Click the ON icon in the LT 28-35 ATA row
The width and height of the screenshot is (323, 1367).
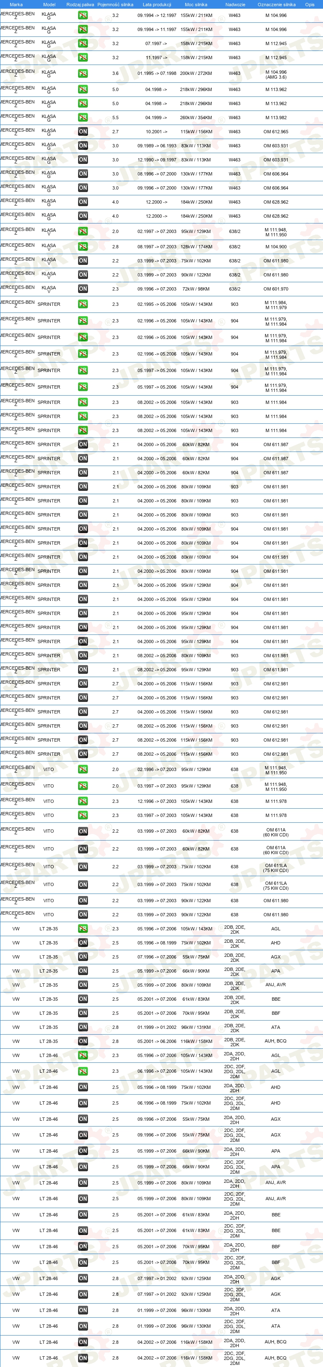coord(83,1027)
